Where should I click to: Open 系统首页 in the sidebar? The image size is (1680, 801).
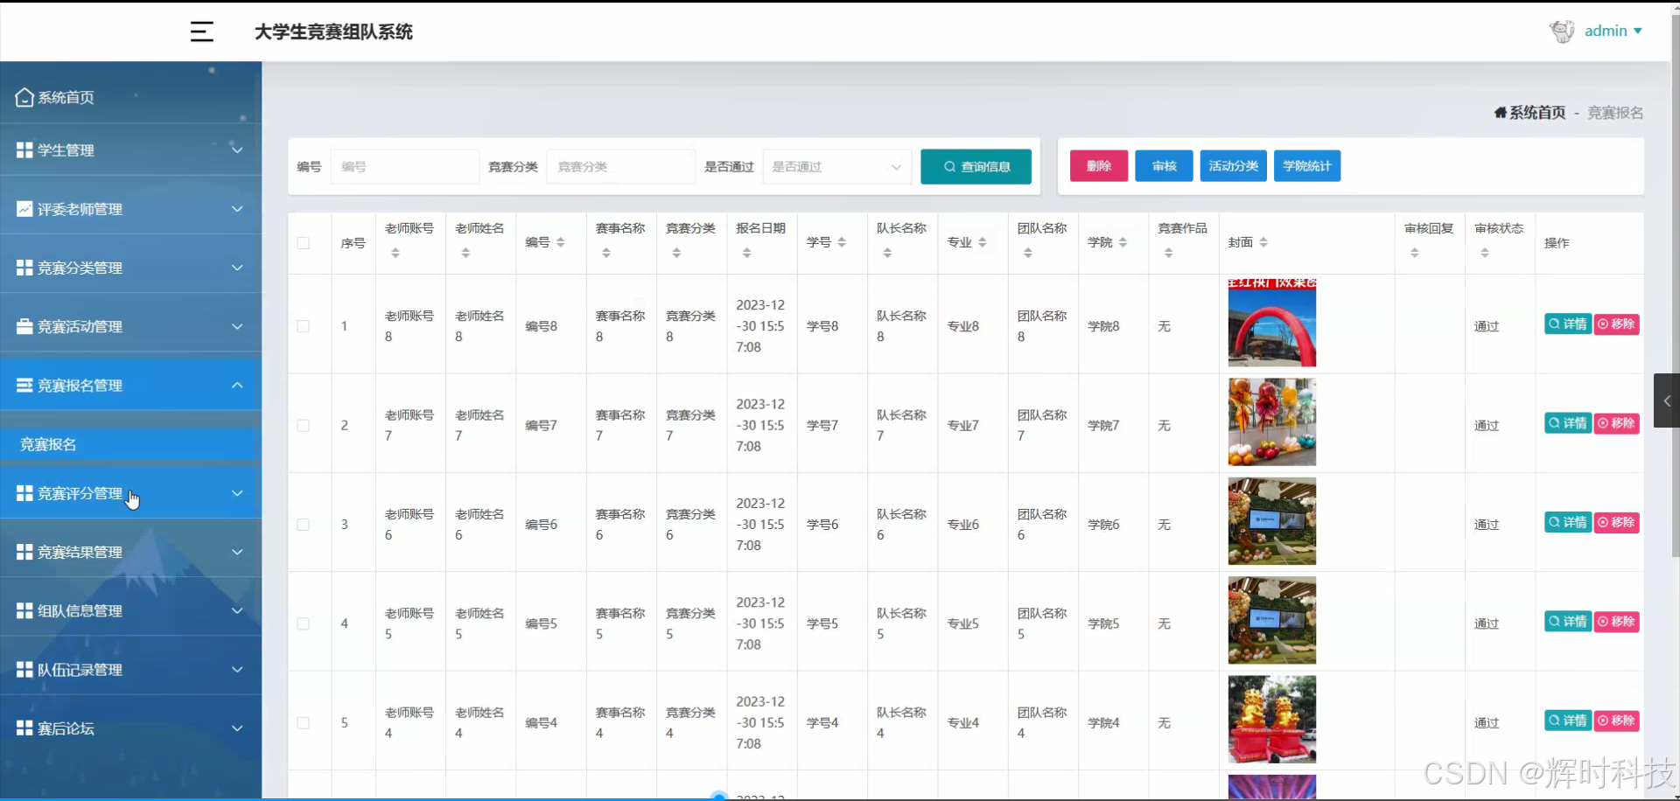point(131,97)
